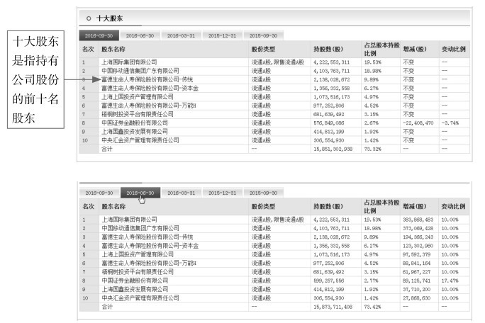Select the 73.32% total ratio cell
Image resolution: width=485 pixels, height=323 pixels.
coord(373,149)
